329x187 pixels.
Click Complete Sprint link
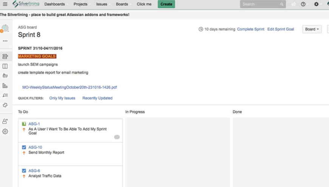coord(250,29)
